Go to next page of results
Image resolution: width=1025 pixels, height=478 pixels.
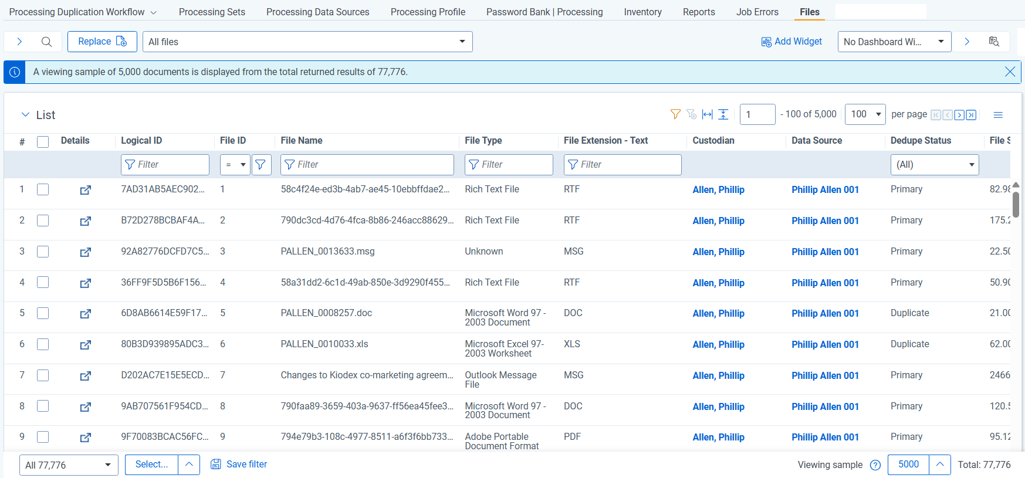959,115
